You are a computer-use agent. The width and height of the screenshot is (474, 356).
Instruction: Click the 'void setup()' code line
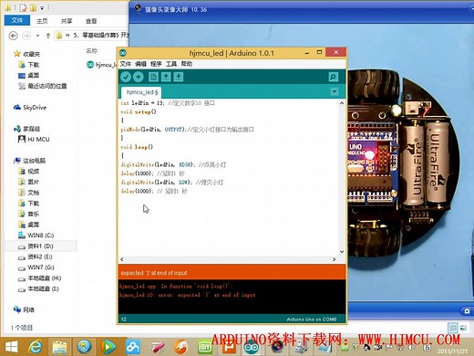point(139,111)
